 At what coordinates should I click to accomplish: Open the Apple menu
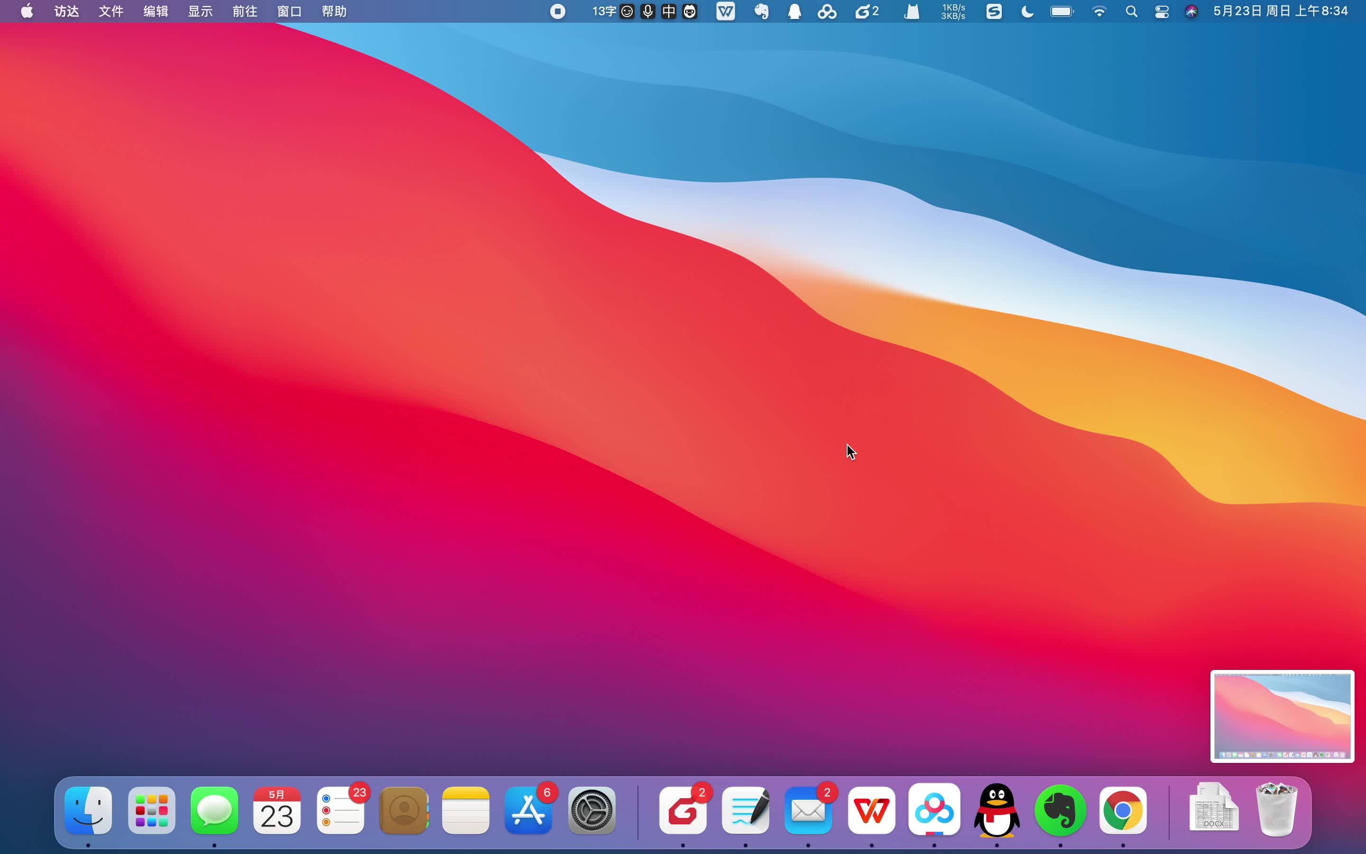[27, 11]
